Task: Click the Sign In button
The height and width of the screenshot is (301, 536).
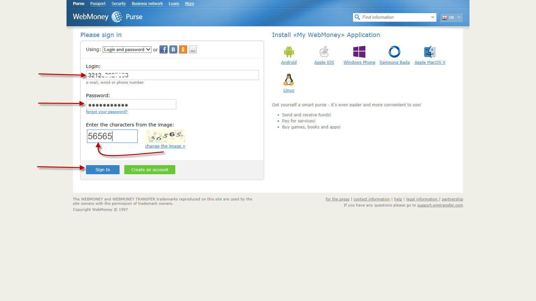Action: pos(103,170)
